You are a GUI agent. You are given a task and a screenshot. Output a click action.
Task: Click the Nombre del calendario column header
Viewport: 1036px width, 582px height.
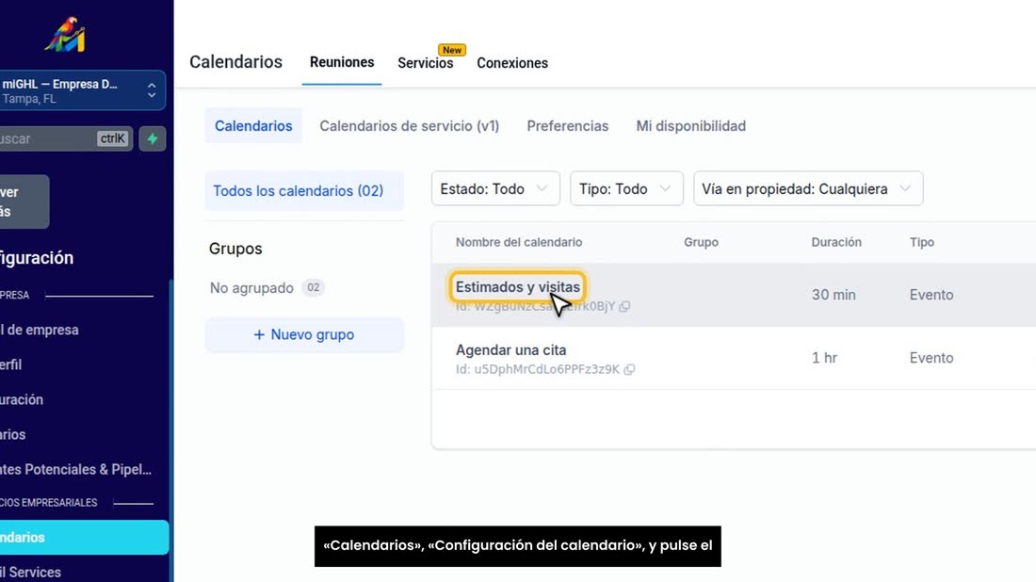pos(519,242)
